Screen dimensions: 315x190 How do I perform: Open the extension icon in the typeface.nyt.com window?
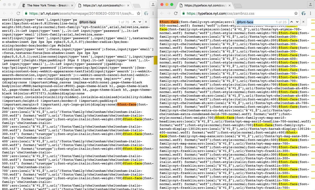click(x=303, y=13)
